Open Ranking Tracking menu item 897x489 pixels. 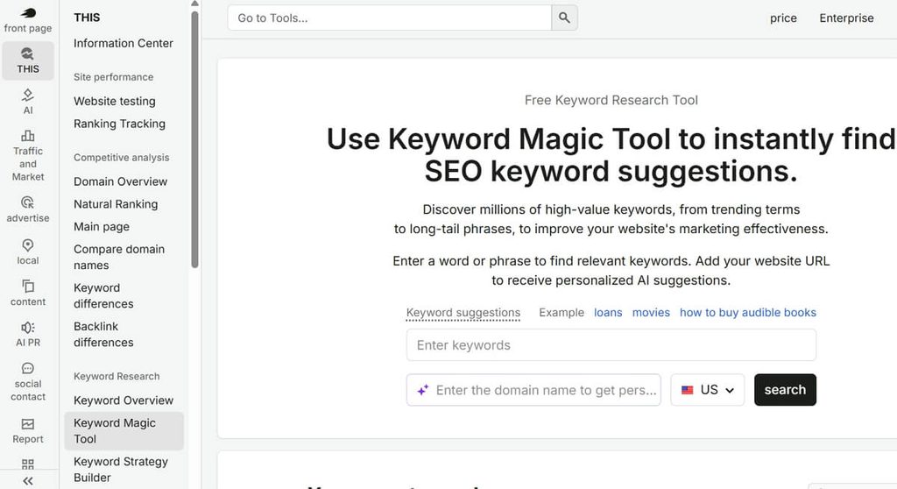click(x=119, y=124)
